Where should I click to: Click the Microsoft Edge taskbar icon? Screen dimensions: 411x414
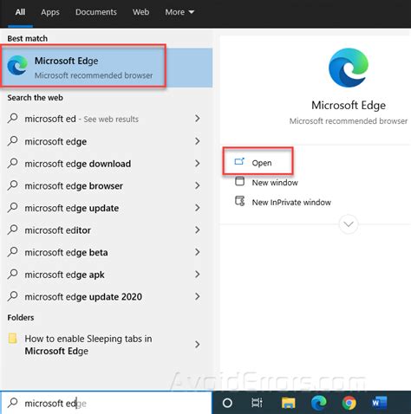click(x=318, y=403)
